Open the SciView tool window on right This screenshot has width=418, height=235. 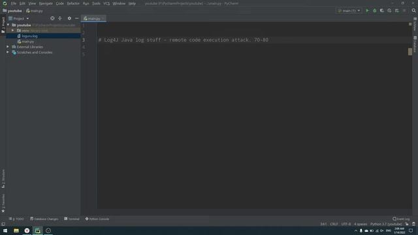415,24
